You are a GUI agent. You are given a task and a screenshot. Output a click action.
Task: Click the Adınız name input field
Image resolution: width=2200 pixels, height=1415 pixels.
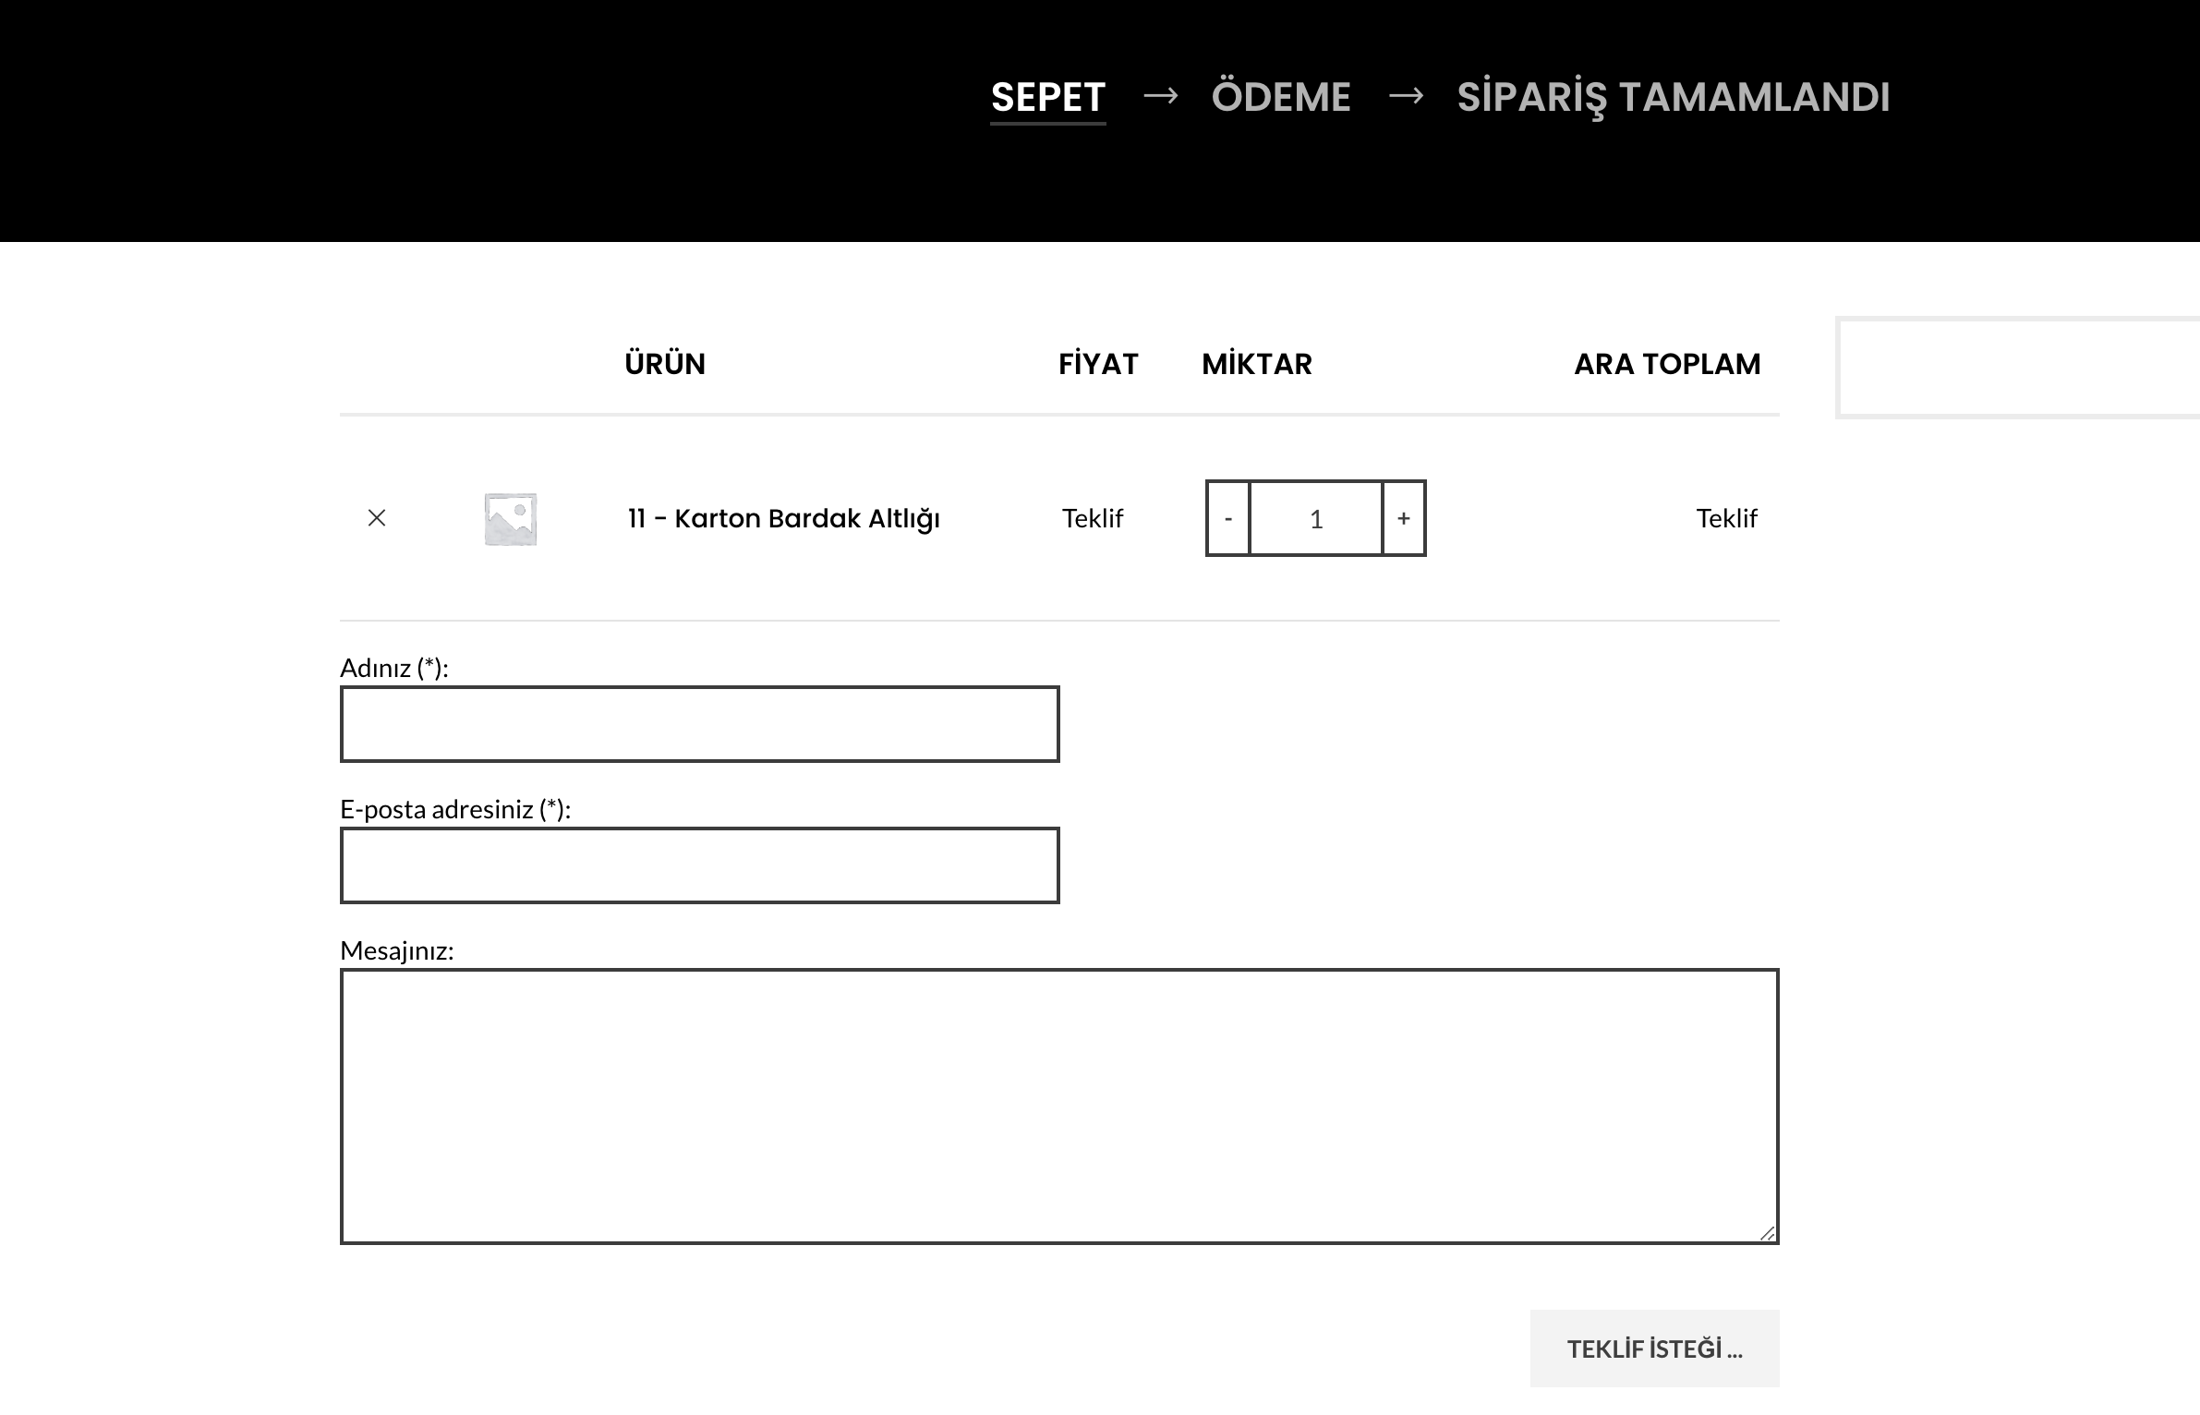click(x=700, y=724)
